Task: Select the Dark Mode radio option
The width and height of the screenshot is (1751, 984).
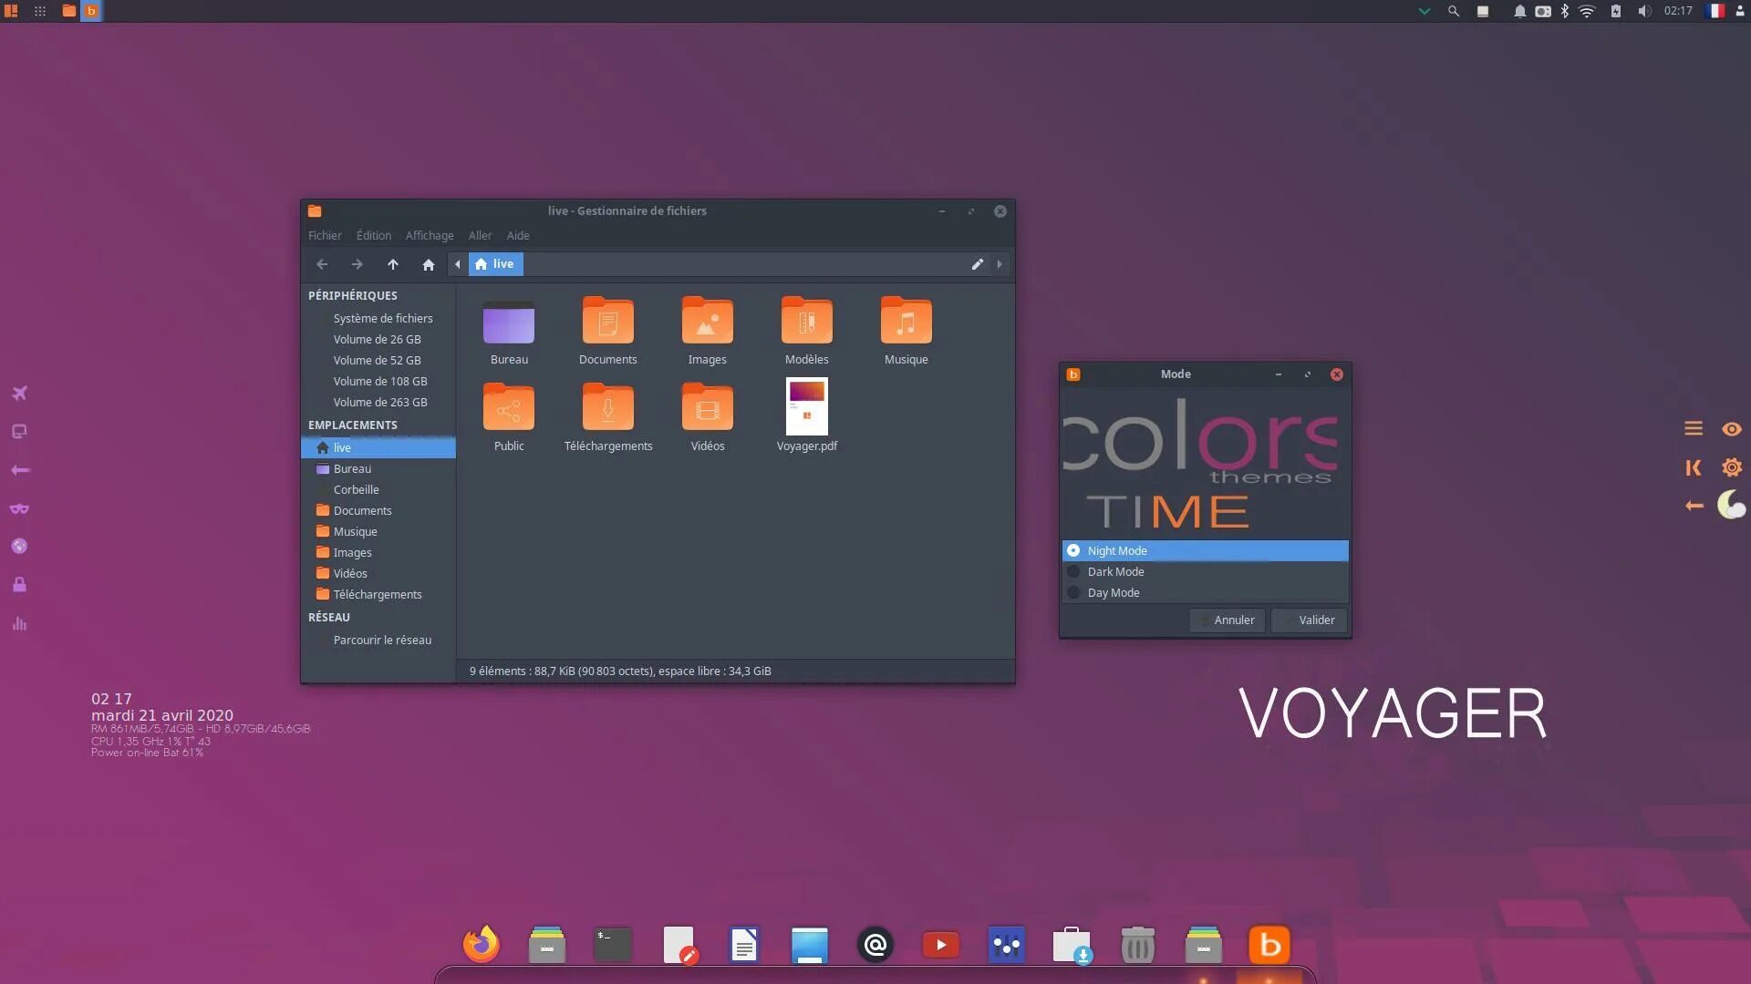Action: pos(1073,571)
